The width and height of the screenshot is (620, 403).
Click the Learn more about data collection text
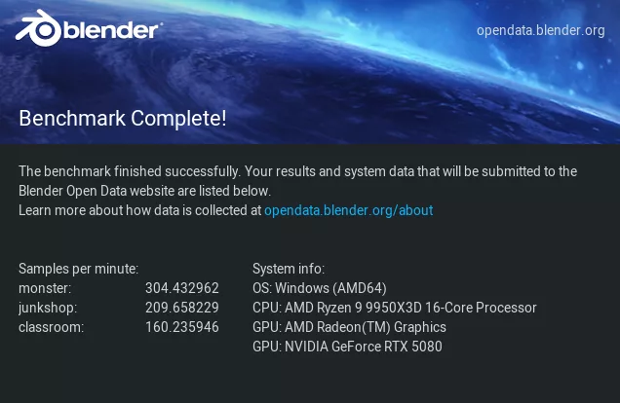pyautogui.click(x=139, y=210)
